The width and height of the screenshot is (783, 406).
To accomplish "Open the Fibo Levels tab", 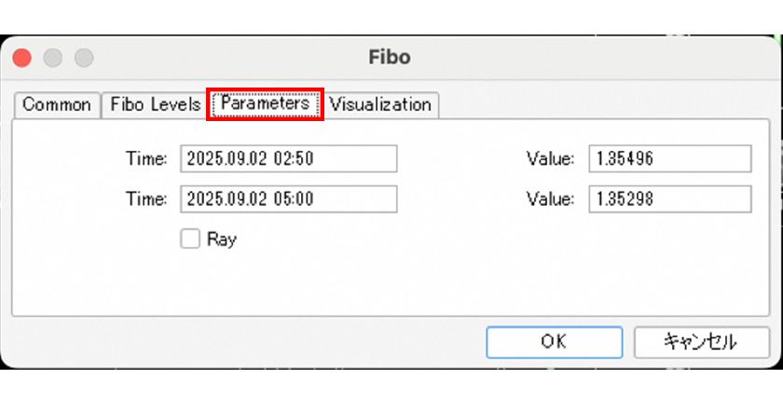I will pos(154,105).
